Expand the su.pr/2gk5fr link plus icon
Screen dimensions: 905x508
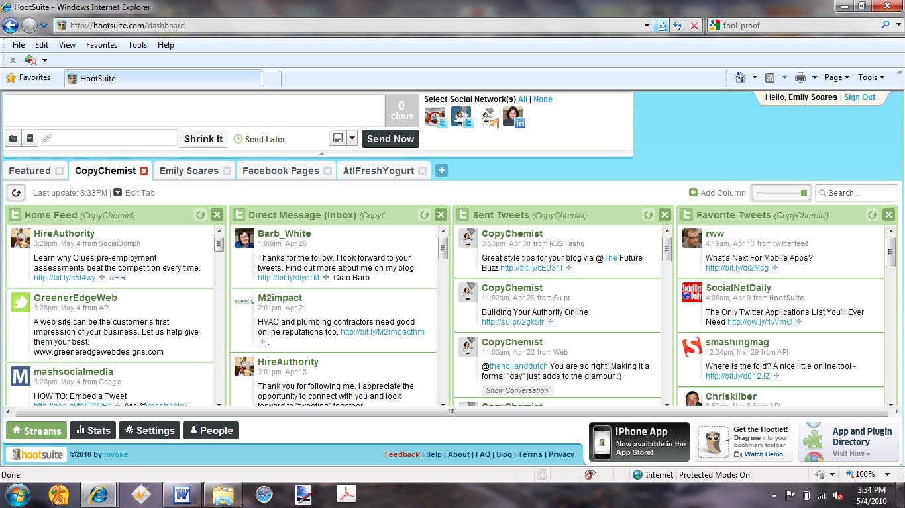pyautogui.click(x=551, y=322)
